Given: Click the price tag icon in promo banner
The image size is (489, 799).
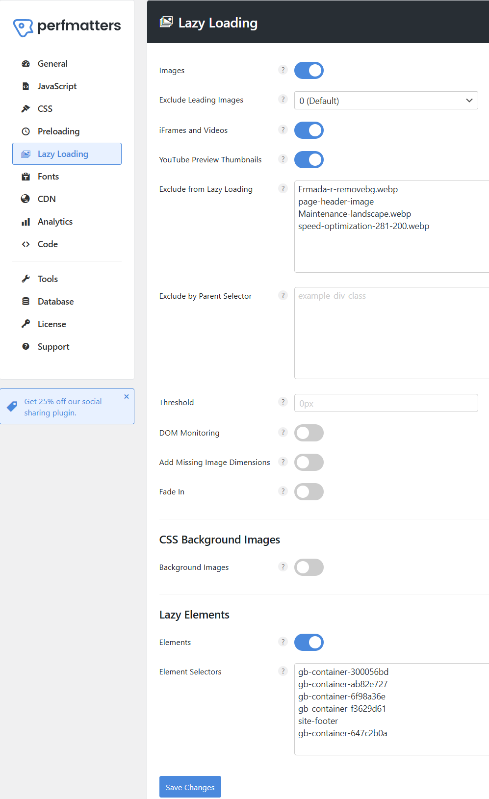Looking at the screenshot, I should tap(12, 407).
